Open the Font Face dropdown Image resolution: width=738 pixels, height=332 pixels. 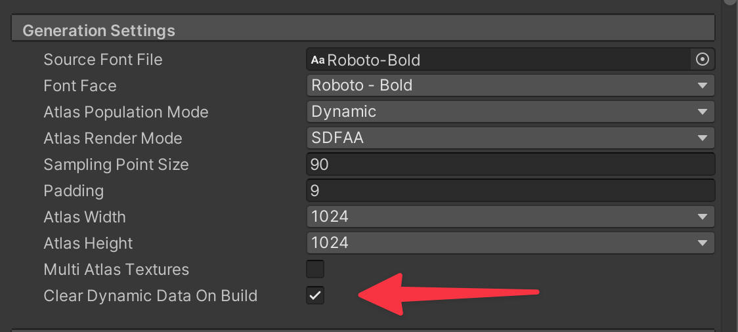click(510, 85)
